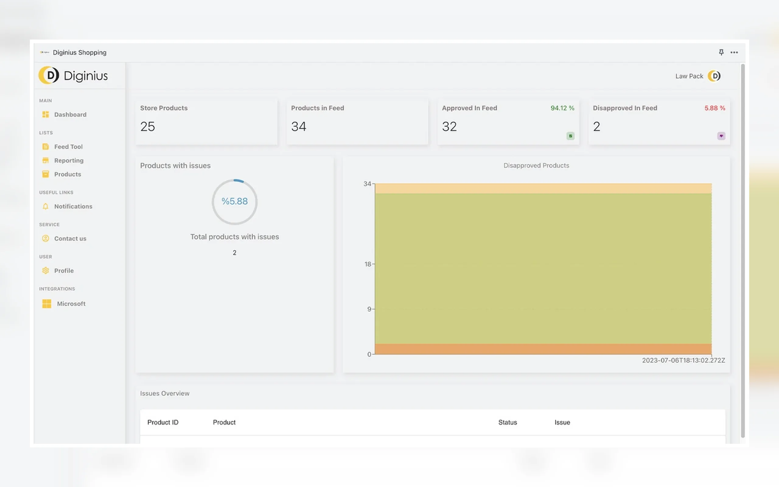779x487 pixels.
Task: Click the chart timestamp 2023-07-06T18:13:02.272Z
Action: pos(683,360)
